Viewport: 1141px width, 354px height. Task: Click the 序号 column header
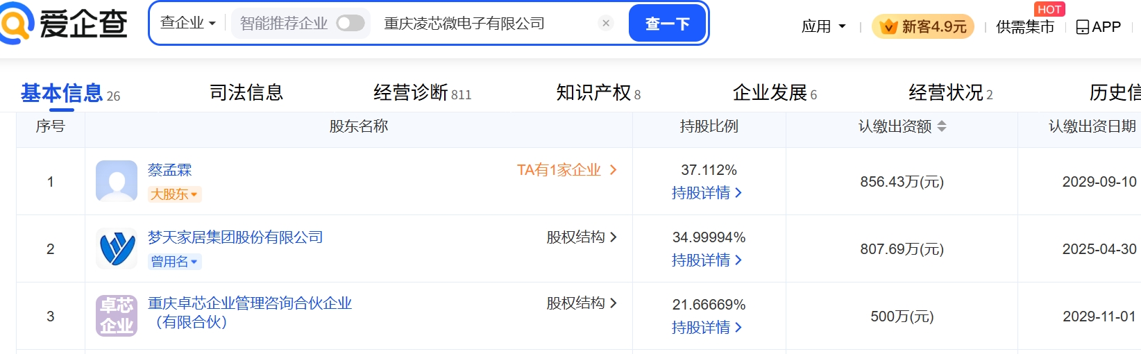coord(50,126)
